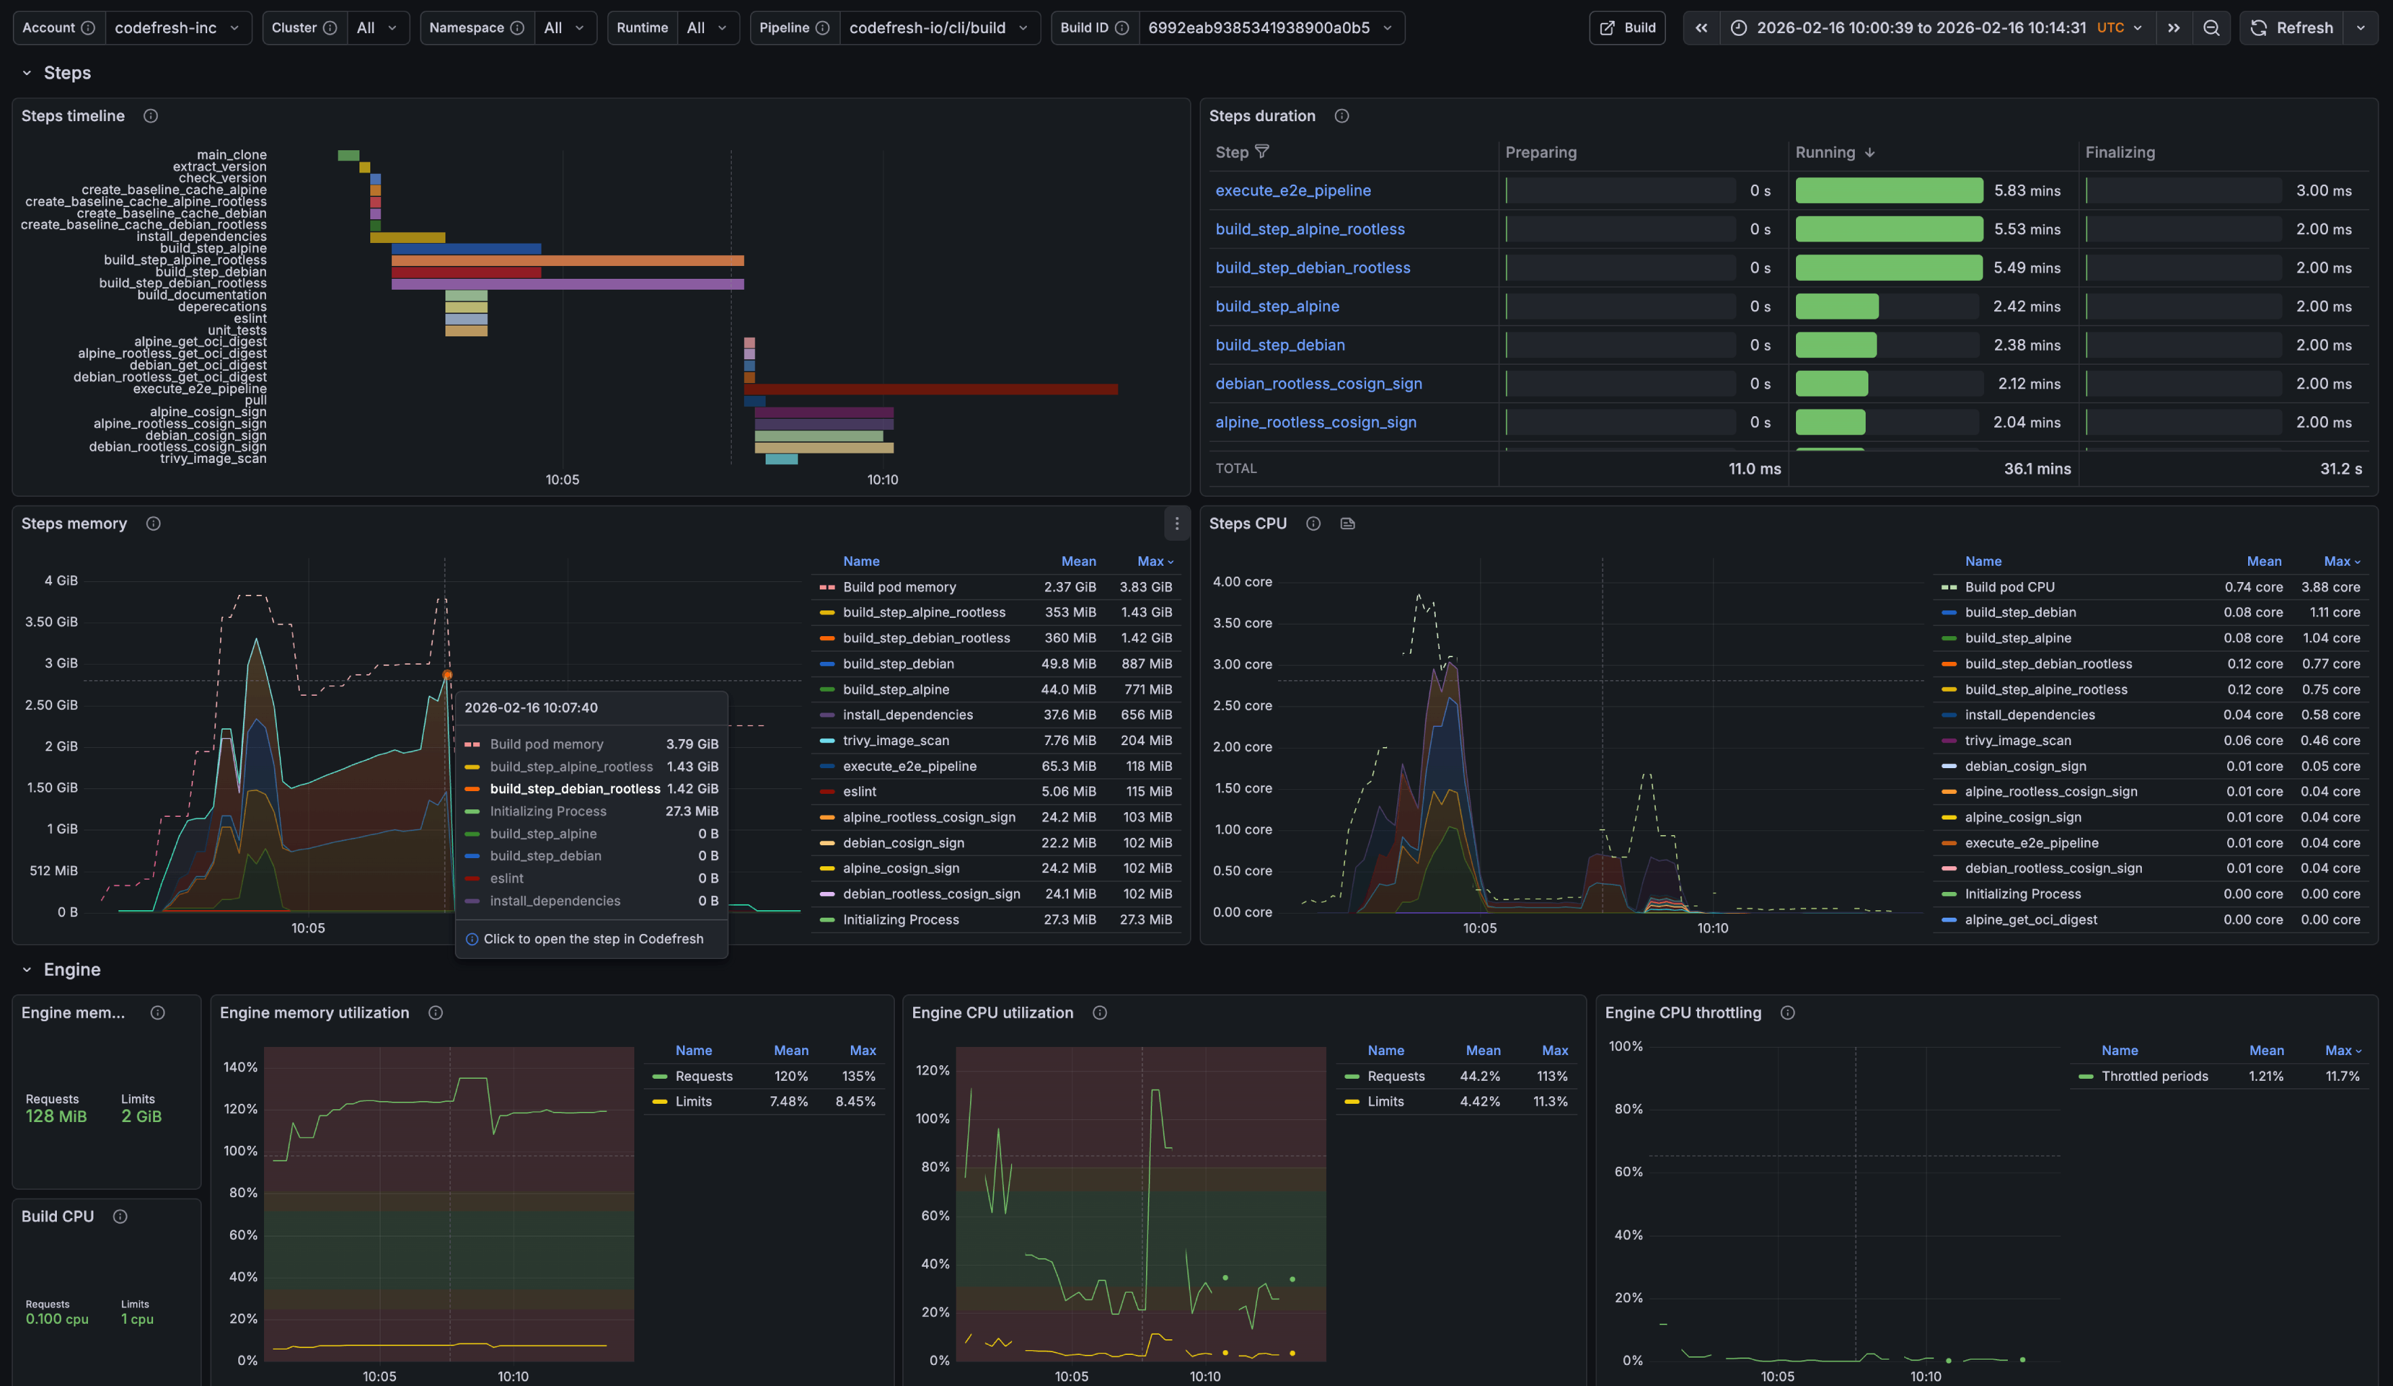
Task: Toggle the Throttled periods legend series
Action: [x=2154, y=1075]
